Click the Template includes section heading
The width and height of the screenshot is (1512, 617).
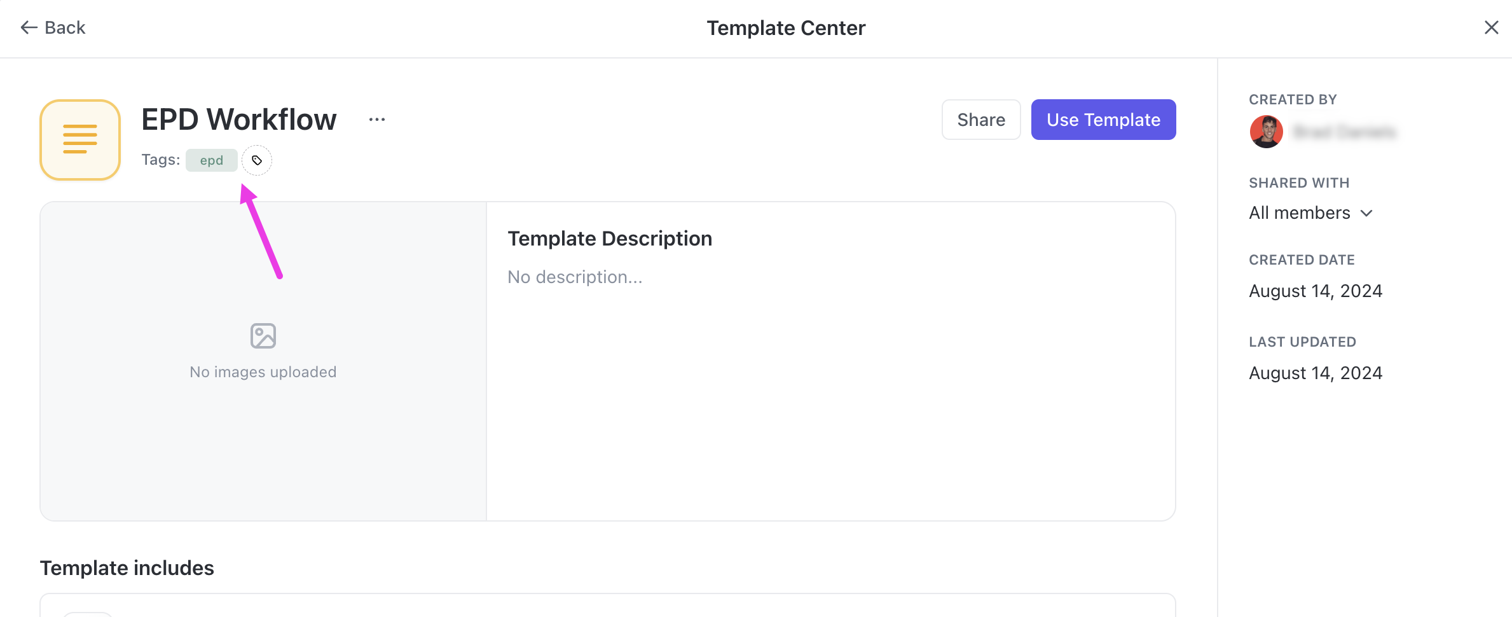click(127, 567)
